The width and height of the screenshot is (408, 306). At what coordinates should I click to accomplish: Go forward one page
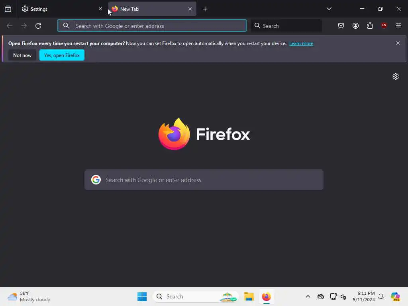tap(24, 26)
